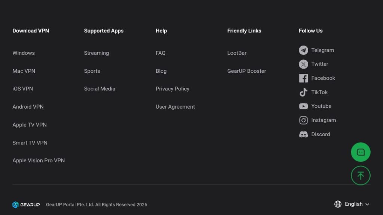383x215 pixels.
Task: Open the Windows VPN download link
Action: pyautogui.click(x=24, y=53)
